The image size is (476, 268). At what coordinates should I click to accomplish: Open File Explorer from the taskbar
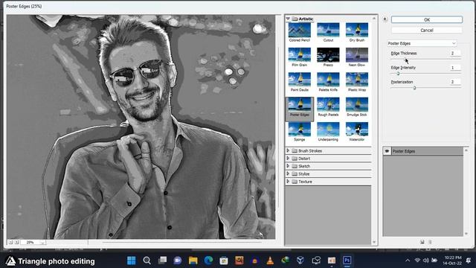point(193,261)
